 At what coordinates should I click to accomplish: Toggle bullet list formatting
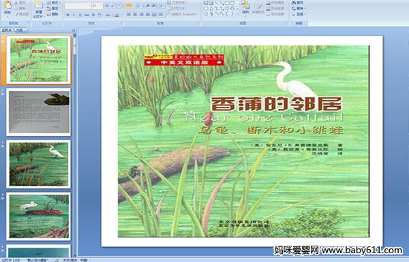click(x=129, y=5)
